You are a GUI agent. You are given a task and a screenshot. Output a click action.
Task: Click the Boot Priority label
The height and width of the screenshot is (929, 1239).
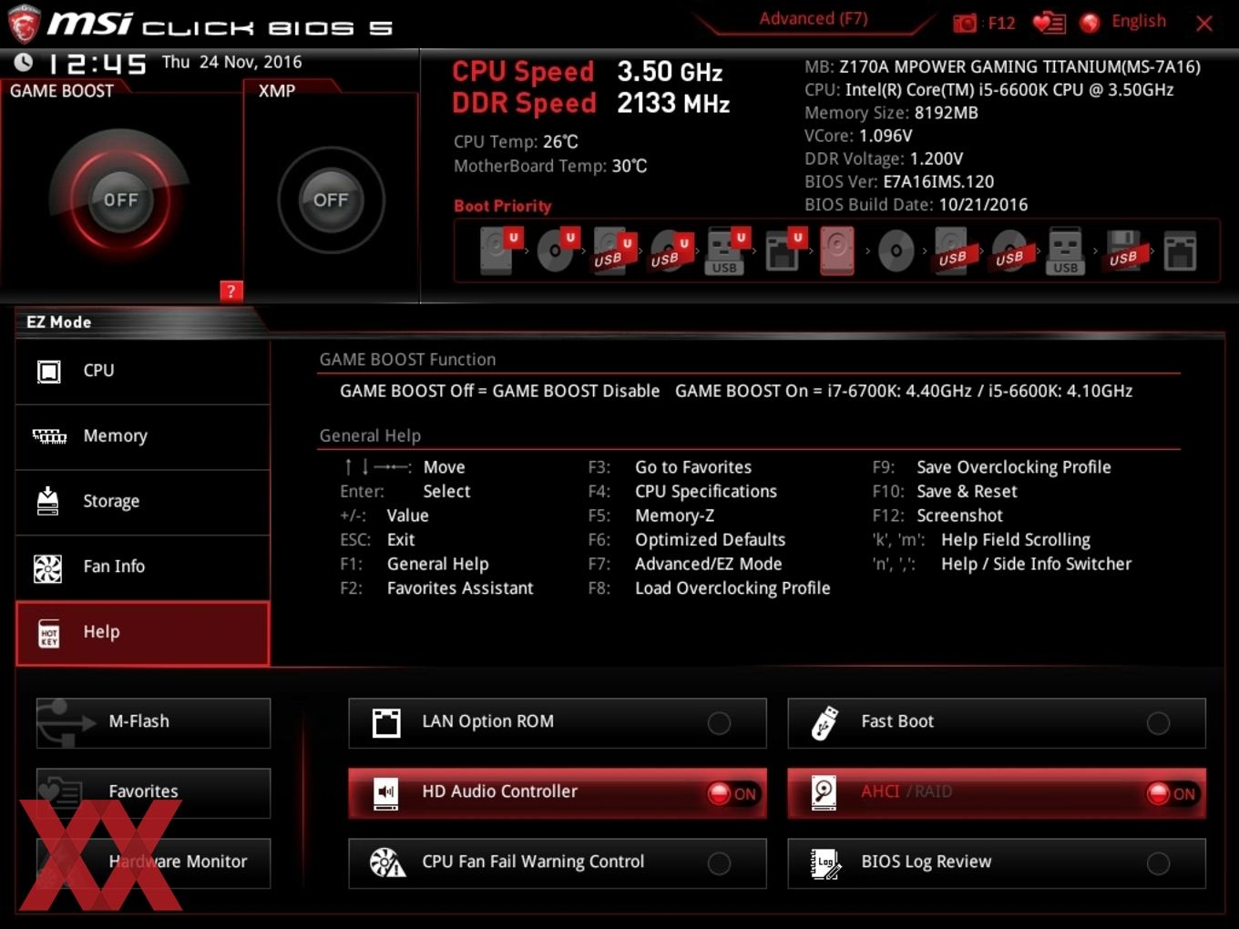pyautogui.click(x=503, y=206)
